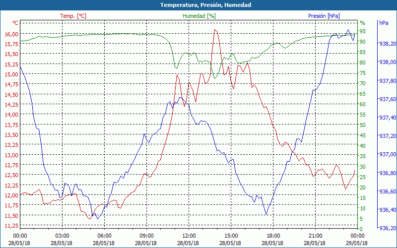Click 937,00 on the pressure axis
This screenshot has height=248, width=397.
tap(388, 154)
